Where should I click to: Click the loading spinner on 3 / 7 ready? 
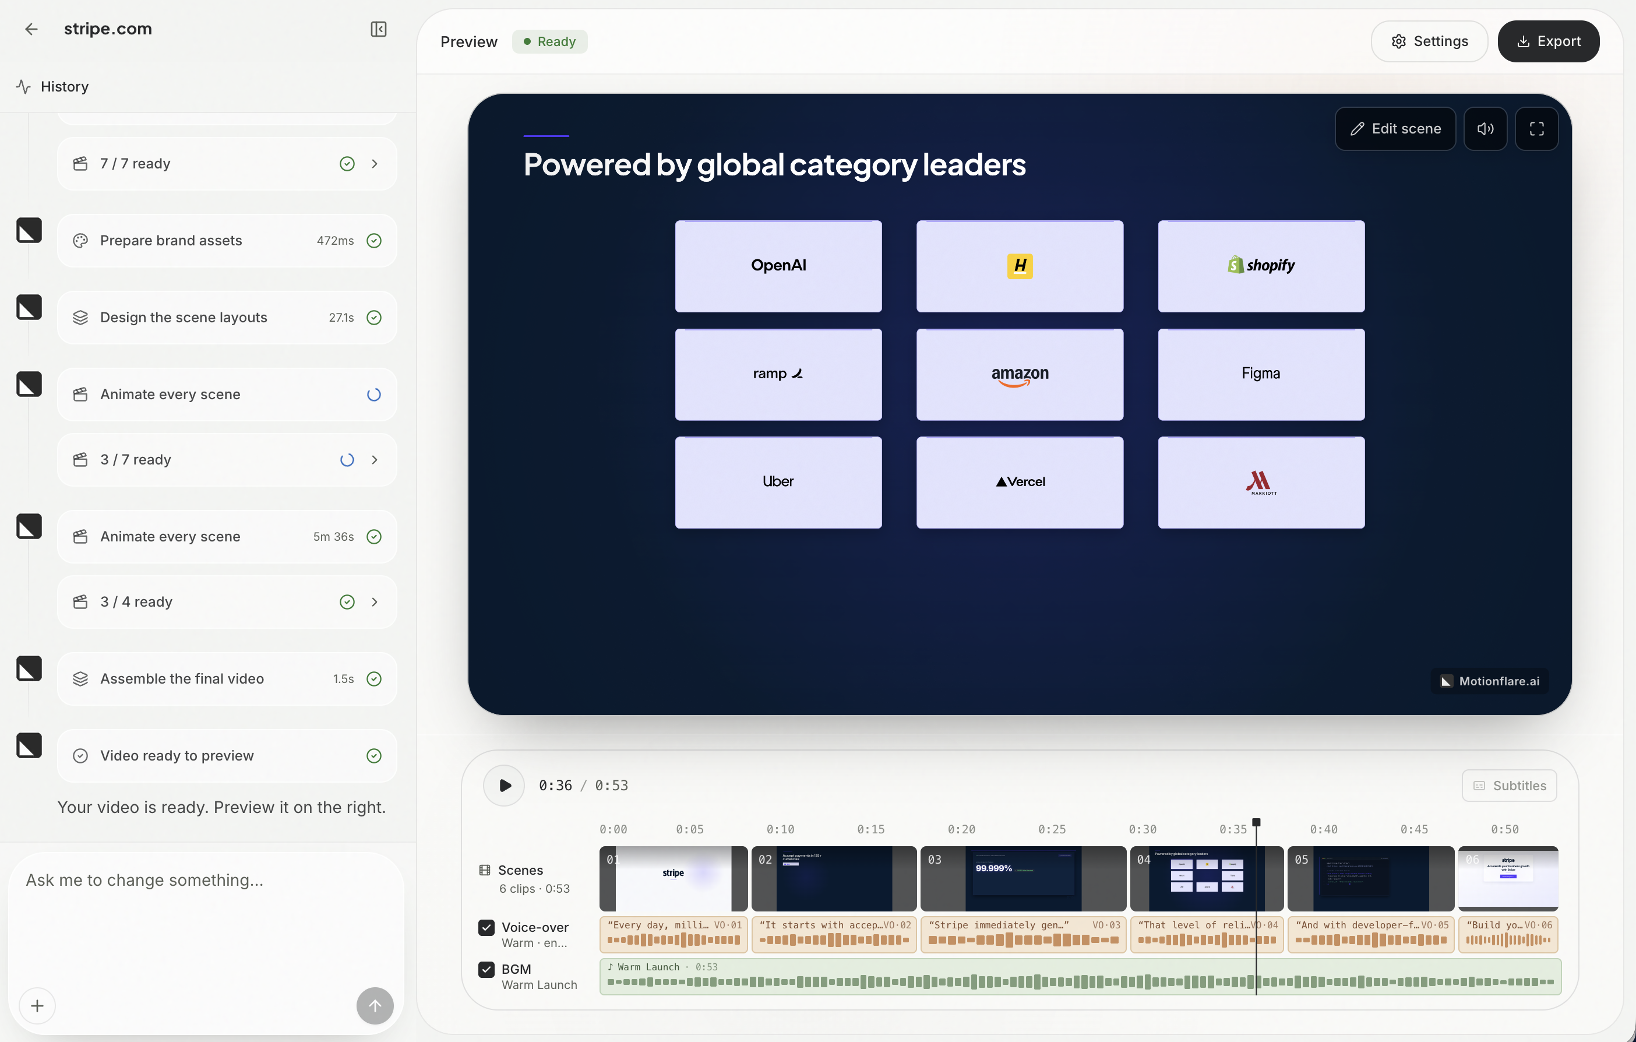point(347,460)
